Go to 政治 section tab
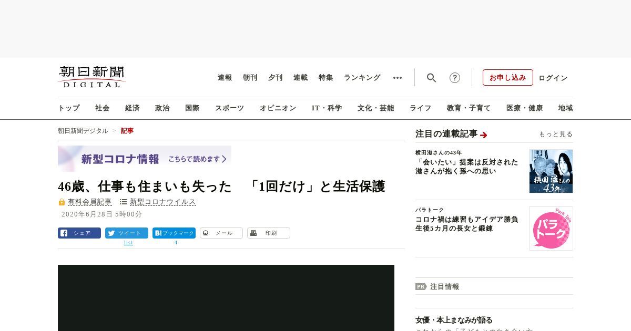631x331 pixels. click(162, 108)
